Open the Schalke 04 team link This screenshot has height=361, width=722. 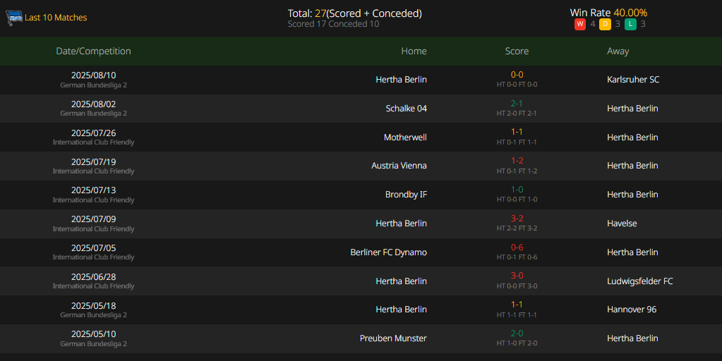406,109
